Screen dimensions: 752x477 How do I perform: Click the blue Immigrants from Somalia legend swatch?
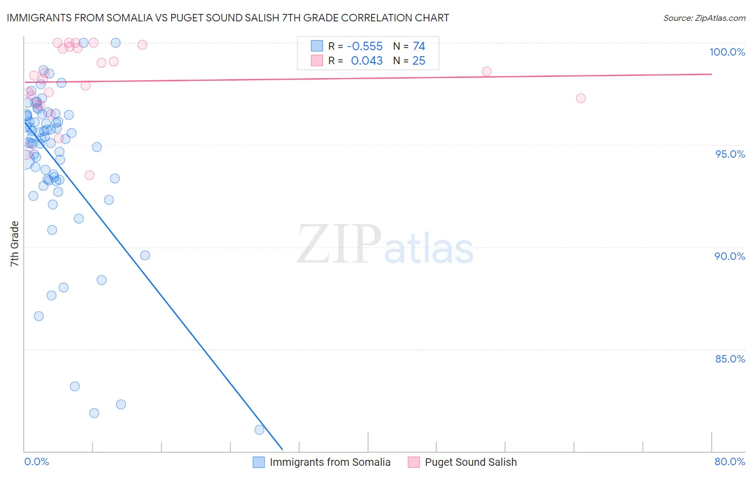click(259, 462)
